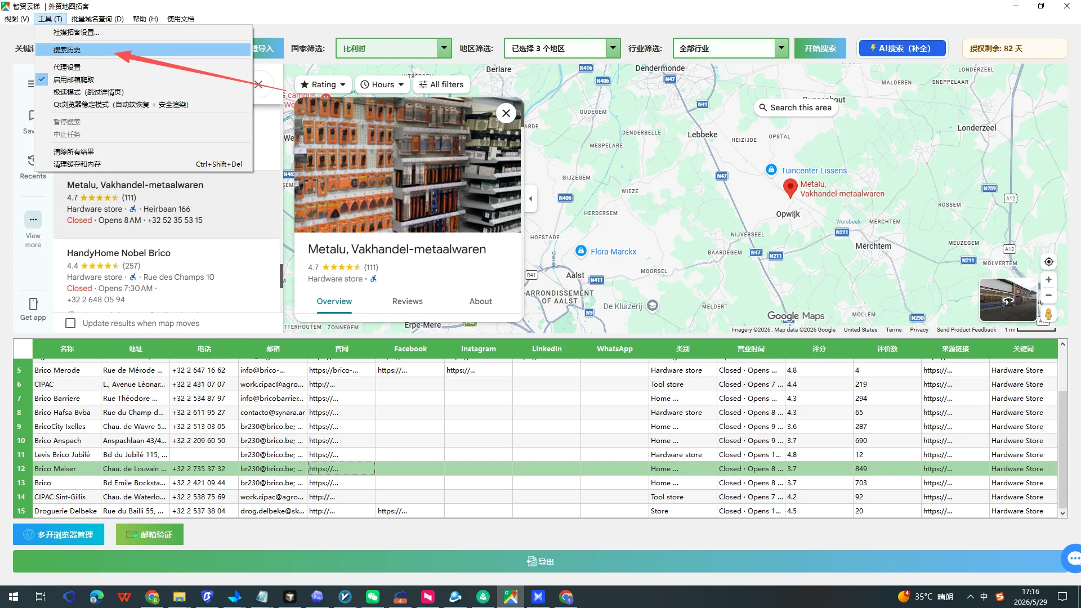Open 多开浏览器管理 button
This screenshot has height=608, width=1081.
59,534
